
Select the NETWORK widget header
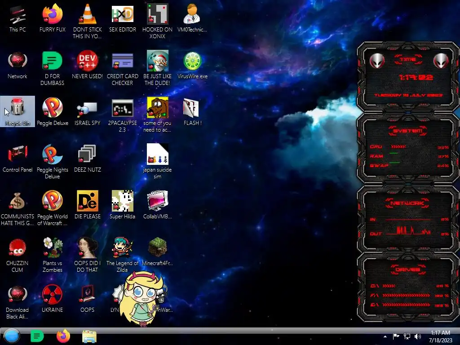coord(408,203)
